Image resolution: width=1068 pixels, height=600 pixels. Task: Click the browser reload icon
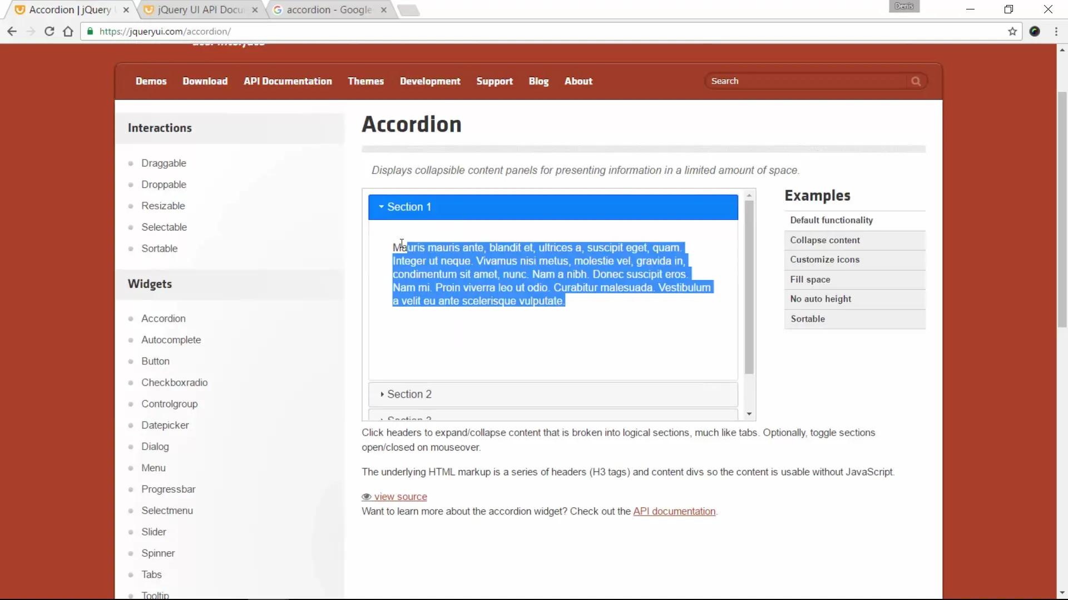(x=50, y=32)
